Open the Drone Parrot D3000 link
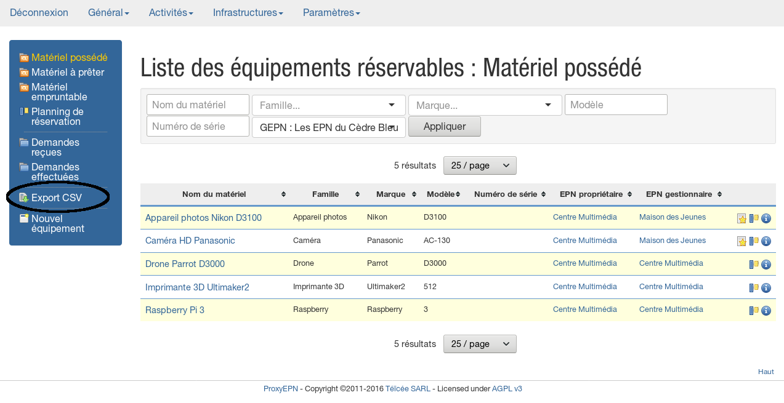784x403 pixels. click(185, 264)
